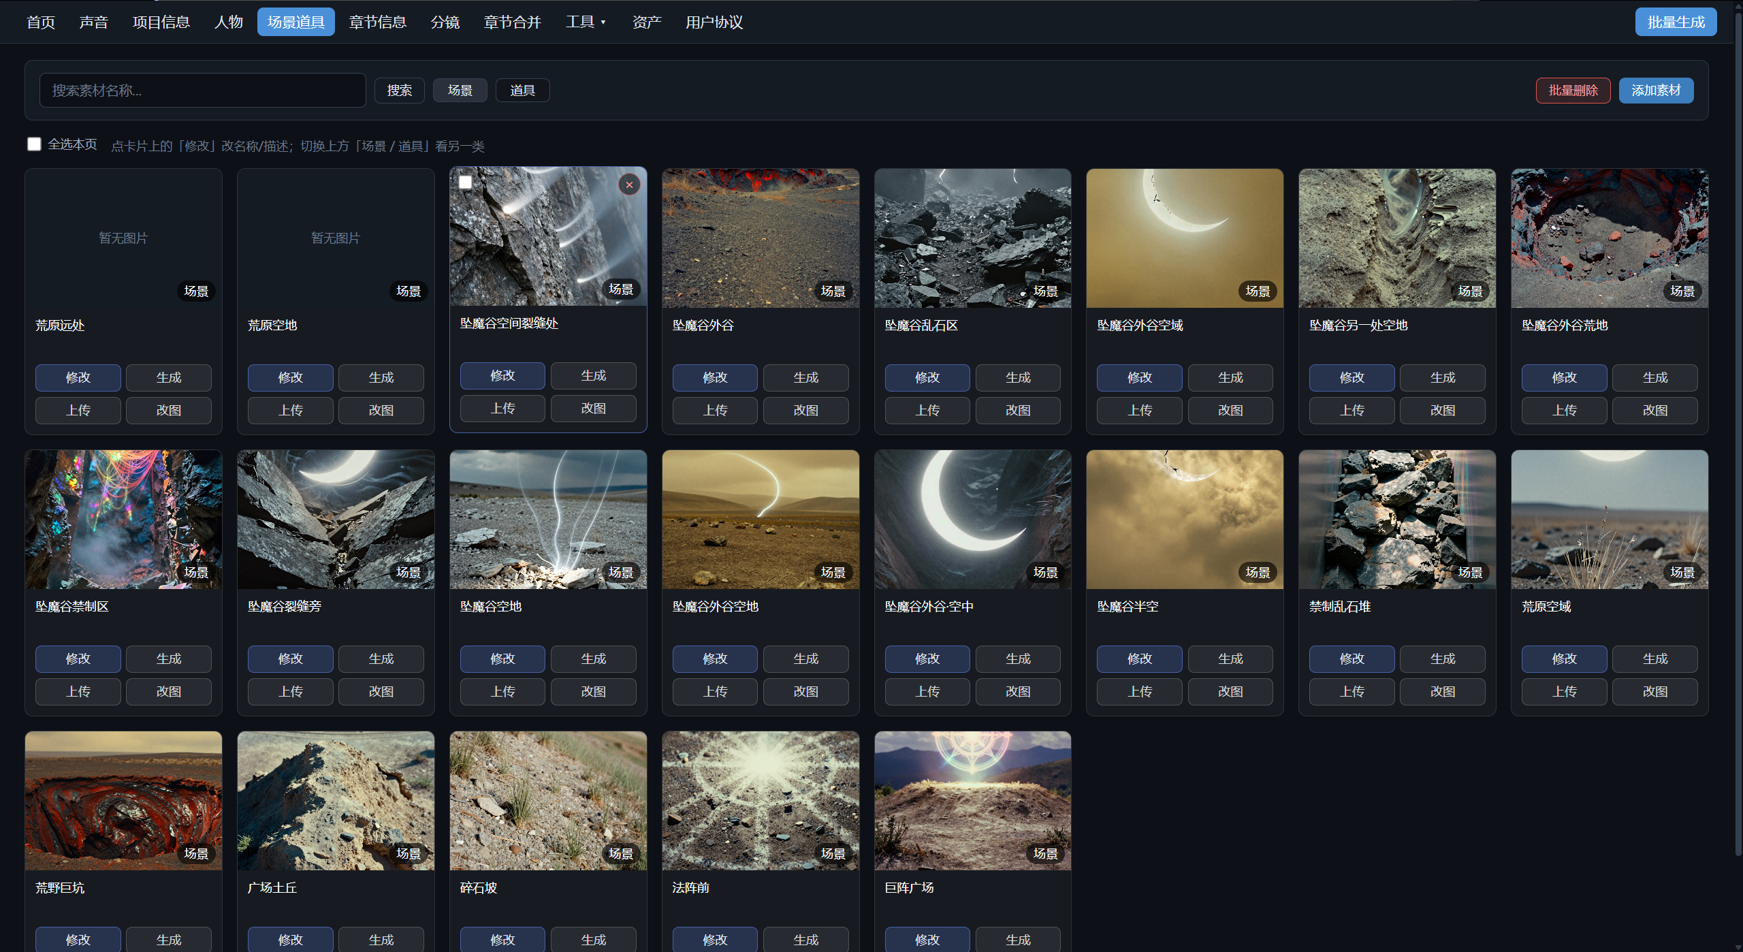This screenshot has width=1743, height=952.
Task: Open the 工具 dropdown menu
Action: tap(585, 22)
